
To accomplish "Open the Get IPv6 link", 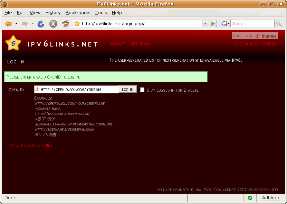I will pos(140,44).
